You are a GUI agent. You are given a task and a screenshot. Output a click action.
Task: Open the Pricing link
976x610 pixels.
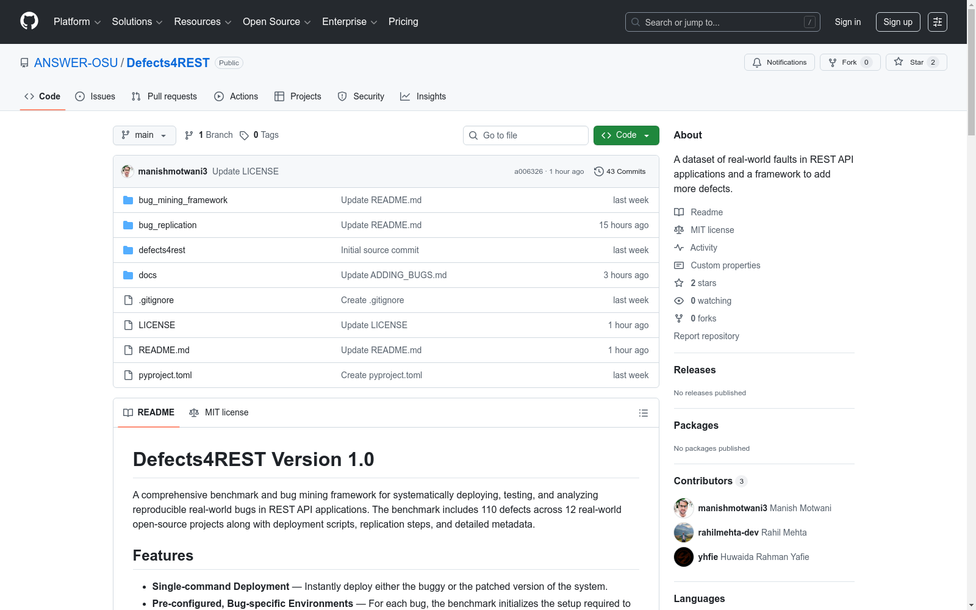tap(403, 22)
